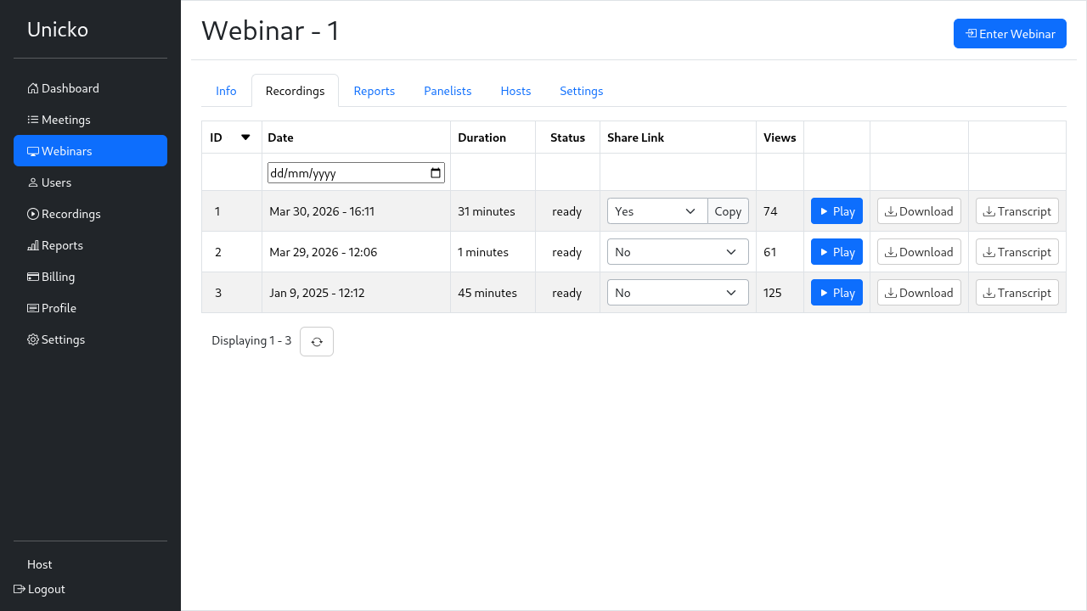Click the date filter input field
The width and height of the screenshot is (1087, 611).
(x=356, y=172)
